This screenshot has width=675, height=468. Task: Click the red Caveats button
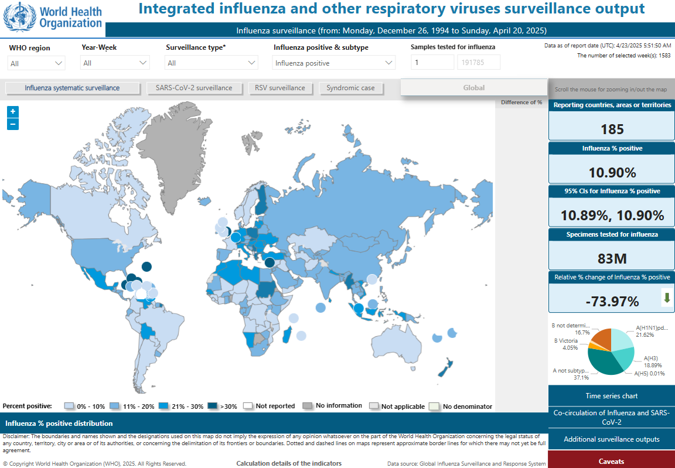(612, 461)
